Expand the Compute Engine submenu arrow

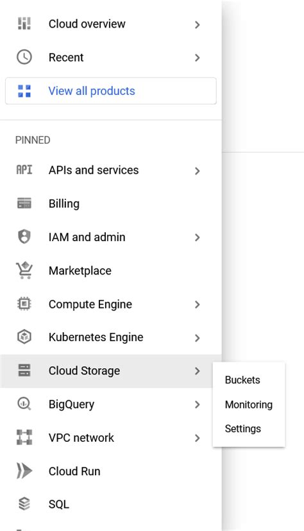tap(198, 305)
